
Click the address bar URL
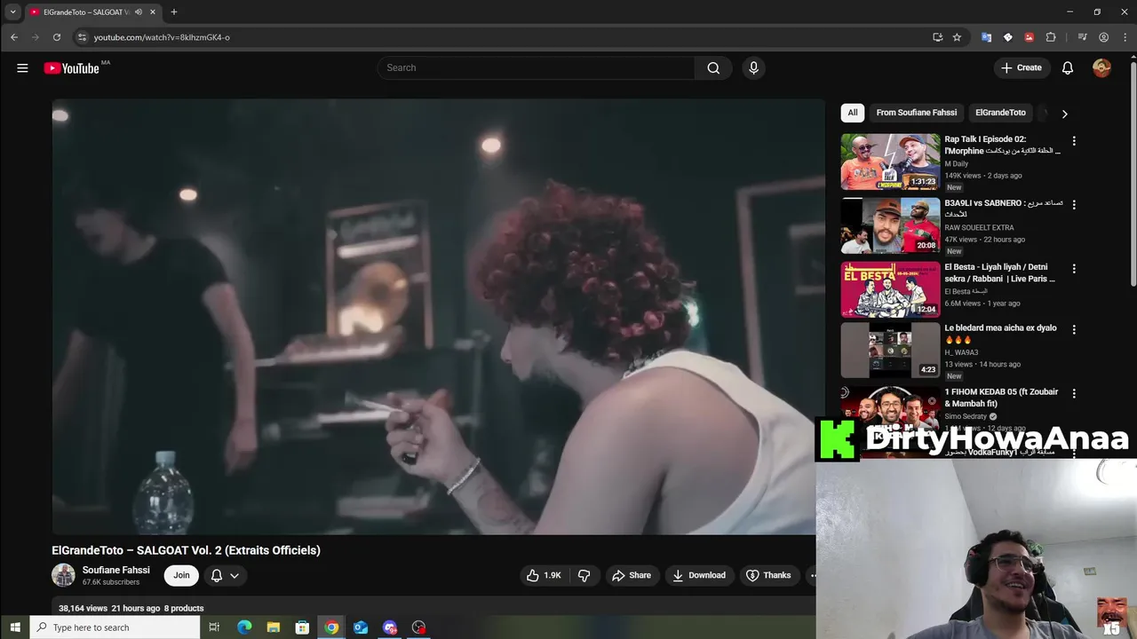(162, 37)
